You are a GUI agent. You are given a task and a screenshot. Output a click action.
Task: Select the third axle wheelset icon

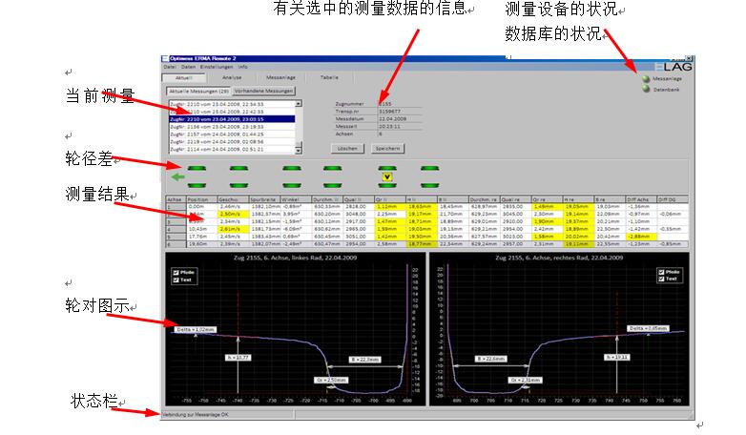pos(292,176)
